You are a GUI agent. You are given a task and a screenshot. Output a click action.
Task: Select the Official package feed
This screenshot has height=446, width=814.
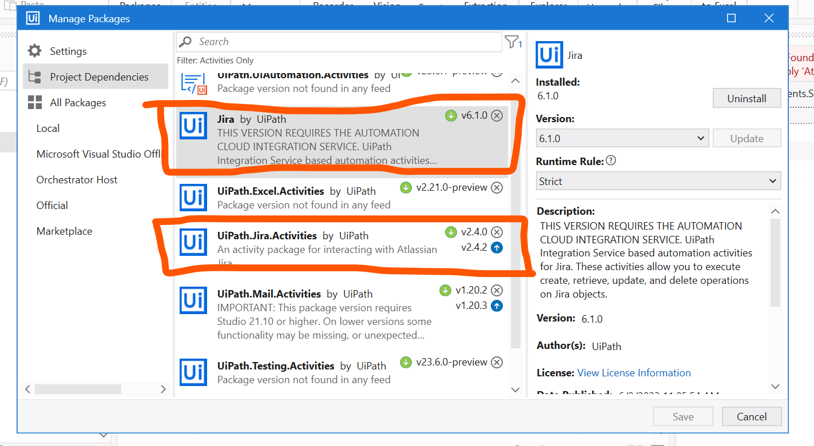(52, 205)
